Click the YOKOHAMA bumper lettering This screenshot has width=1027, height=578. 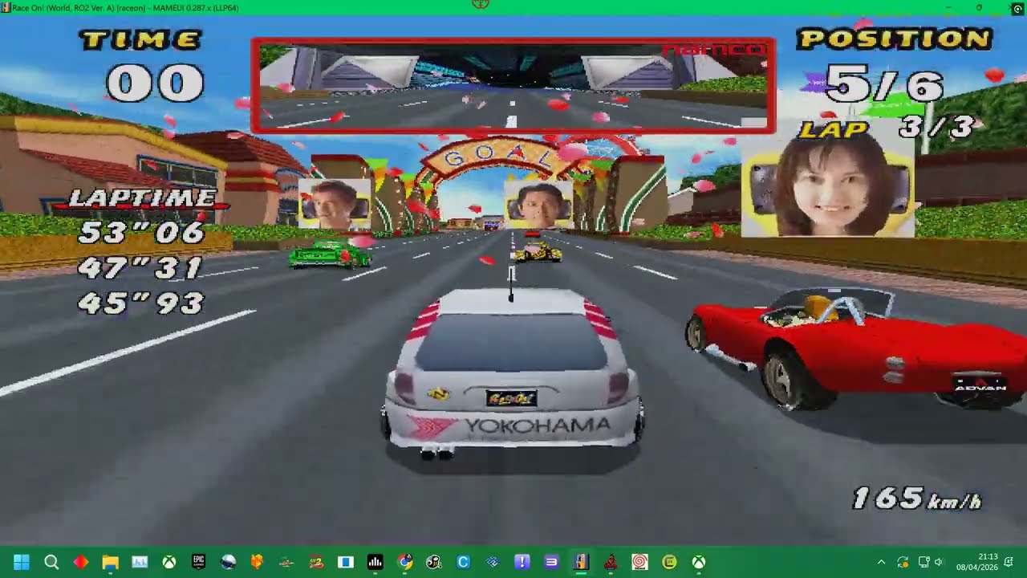tap(538, 425)
